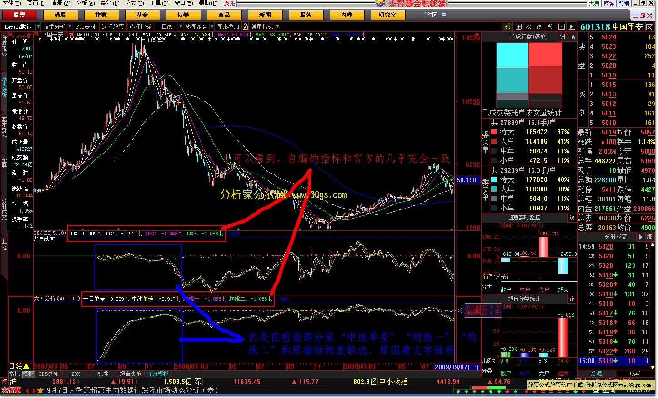Select the DDE决策 template tab
This screenshot has width=658, height=398.
pyautogui.click(x=49, y=374)
